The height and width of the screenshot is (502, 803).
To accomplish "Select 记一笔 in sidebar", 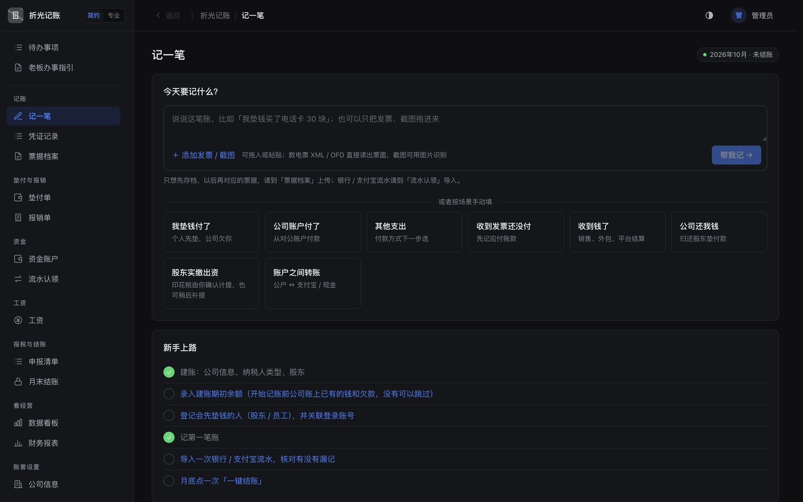I will pos(63,116).
